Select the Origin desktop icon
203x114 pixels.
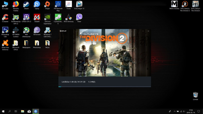pyautogui.click(x=47, y=5)
